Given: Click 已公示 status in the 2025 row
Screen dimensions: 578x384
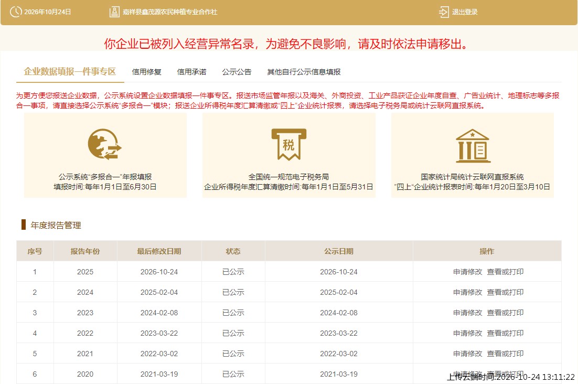Looking at the screenshot, I should click(x=233, y=272).
